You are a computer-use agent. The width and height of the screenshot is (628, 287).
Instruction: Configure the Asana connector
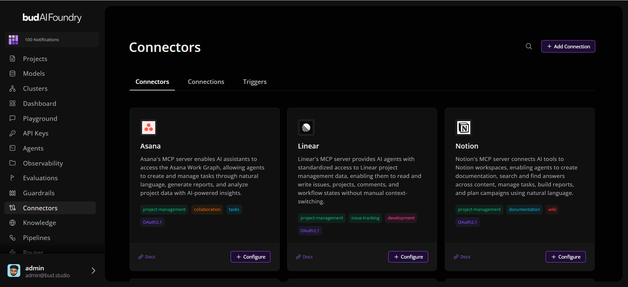(251, 257)
